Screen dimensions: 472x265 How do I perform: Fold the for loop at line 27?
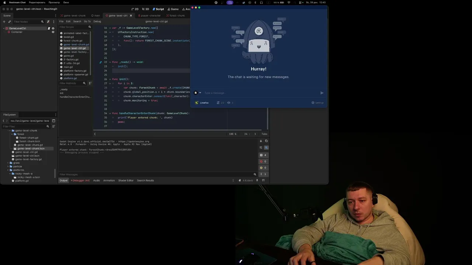pos(110,84)
